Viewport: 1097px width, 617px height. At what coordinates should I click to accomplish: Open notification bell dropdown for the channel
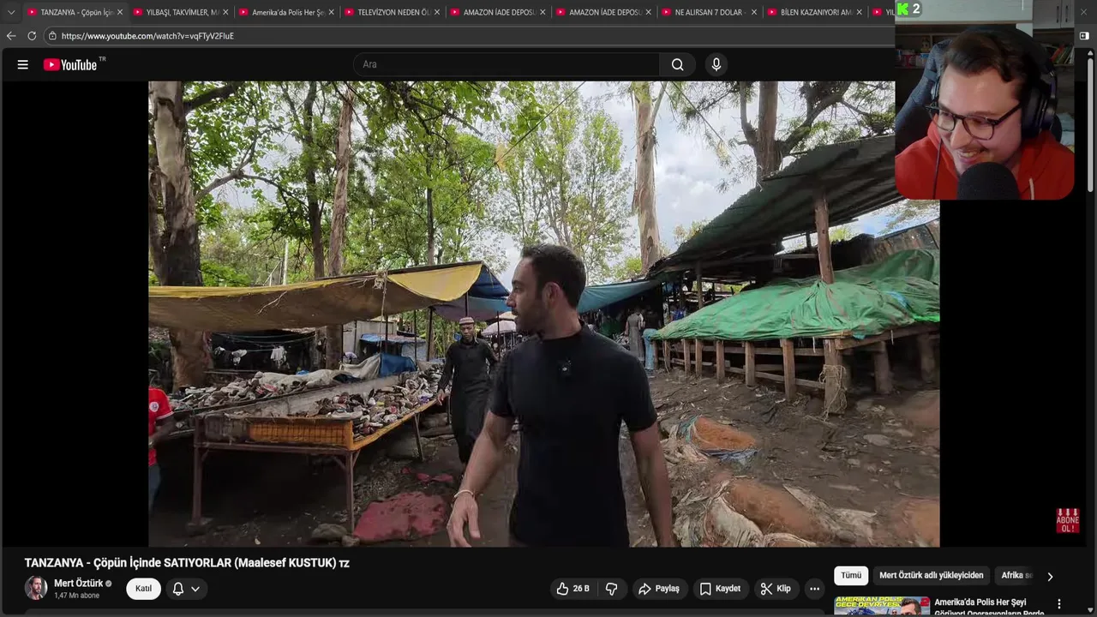186,589
